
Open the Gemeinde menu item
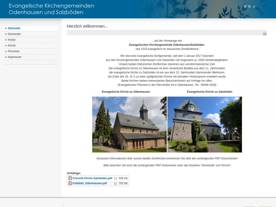14,34
